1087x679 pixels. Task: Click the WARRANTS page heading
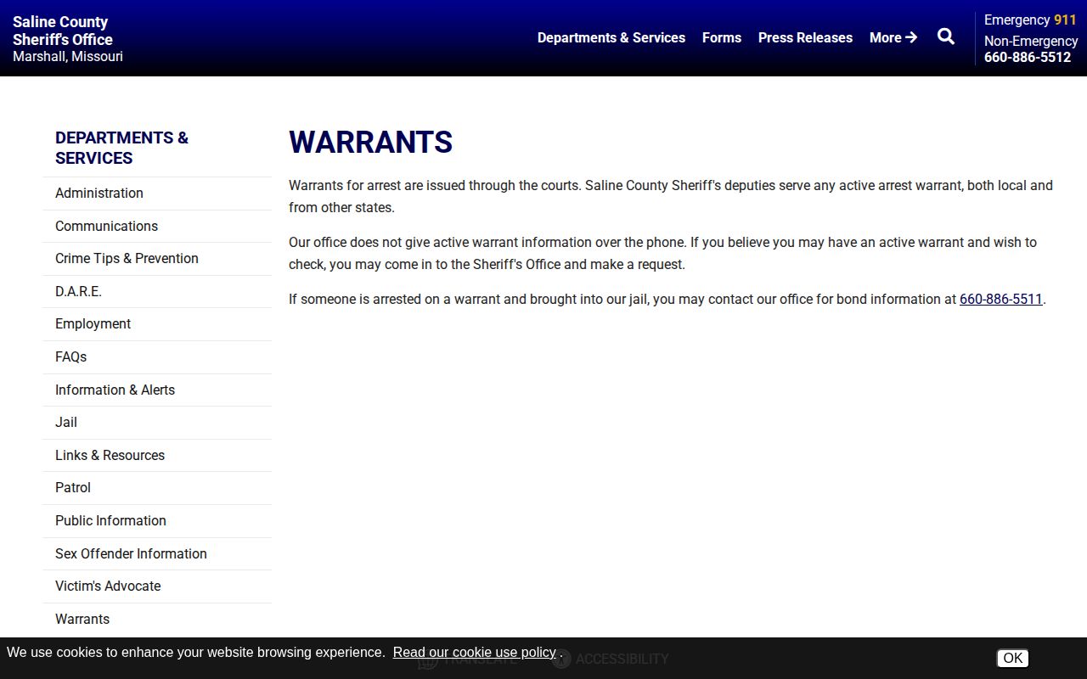370,142
